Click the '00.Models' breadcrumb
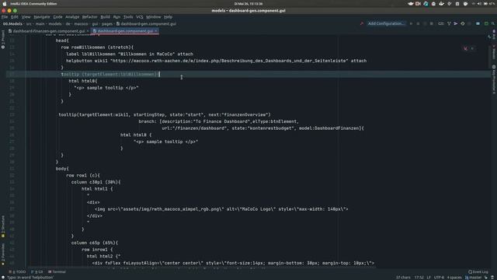This screenshot has width=497, height=280. click(x=12, y=24)
